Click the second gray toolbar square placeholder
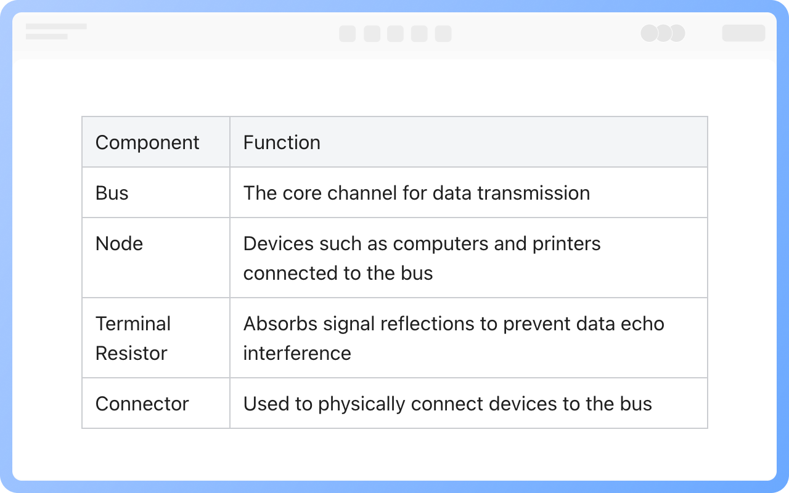789x493 pixels. (x=372, y=33)
